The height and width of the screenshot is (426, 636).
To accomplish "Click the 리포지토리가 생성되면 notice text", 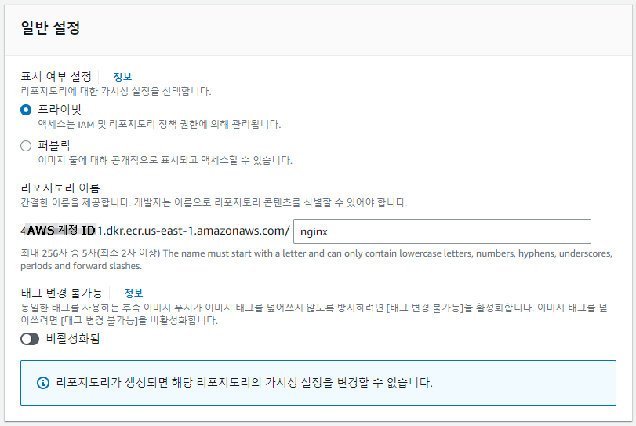I will coord(245,382).
